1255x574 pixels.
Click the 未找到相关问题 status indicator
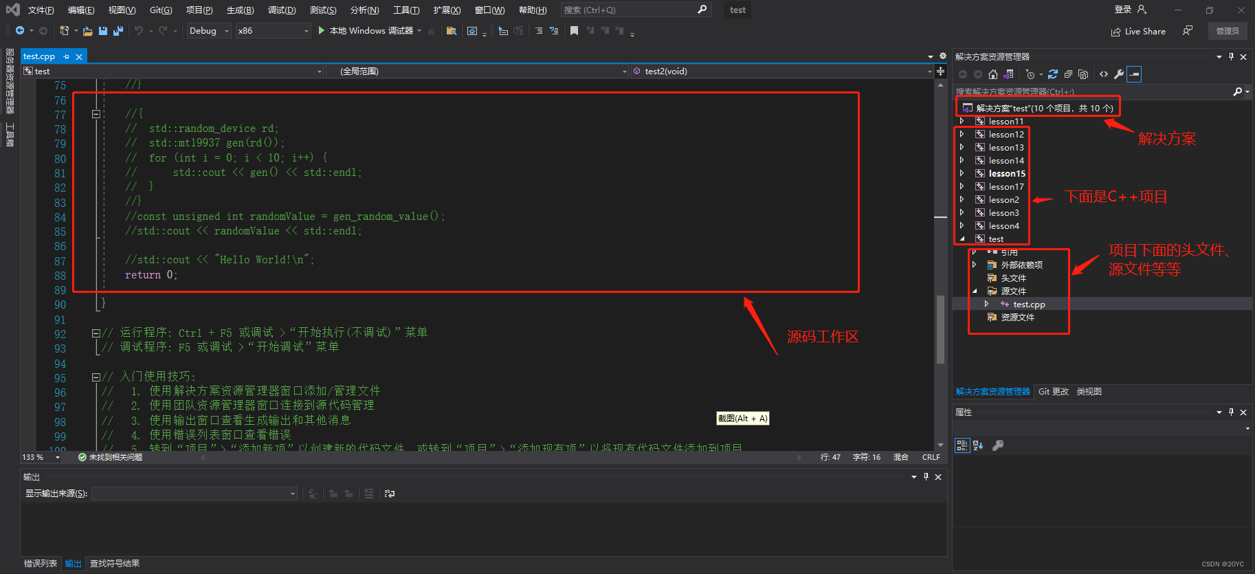pos(110,457)
